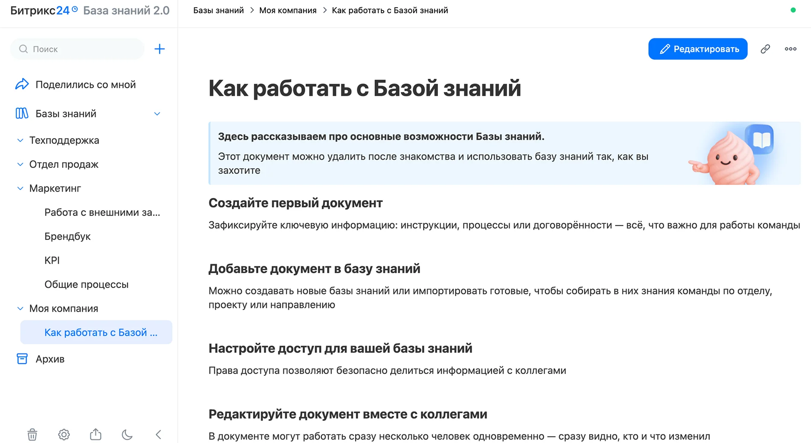
Task: Open the three-dots more options menu
Action: click(791, 49)
